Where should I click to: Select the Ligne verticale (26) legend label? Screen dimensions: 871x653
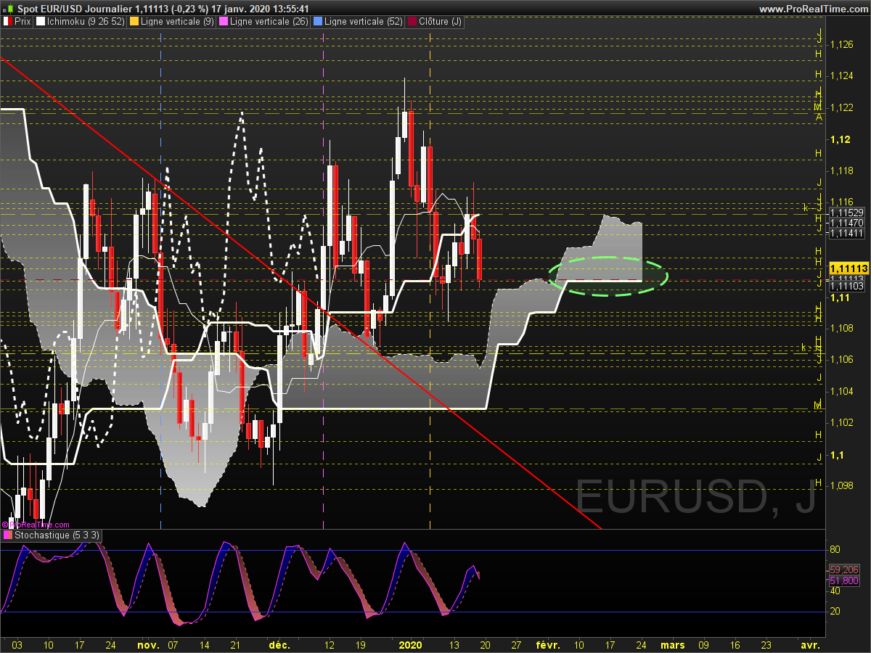269,22
